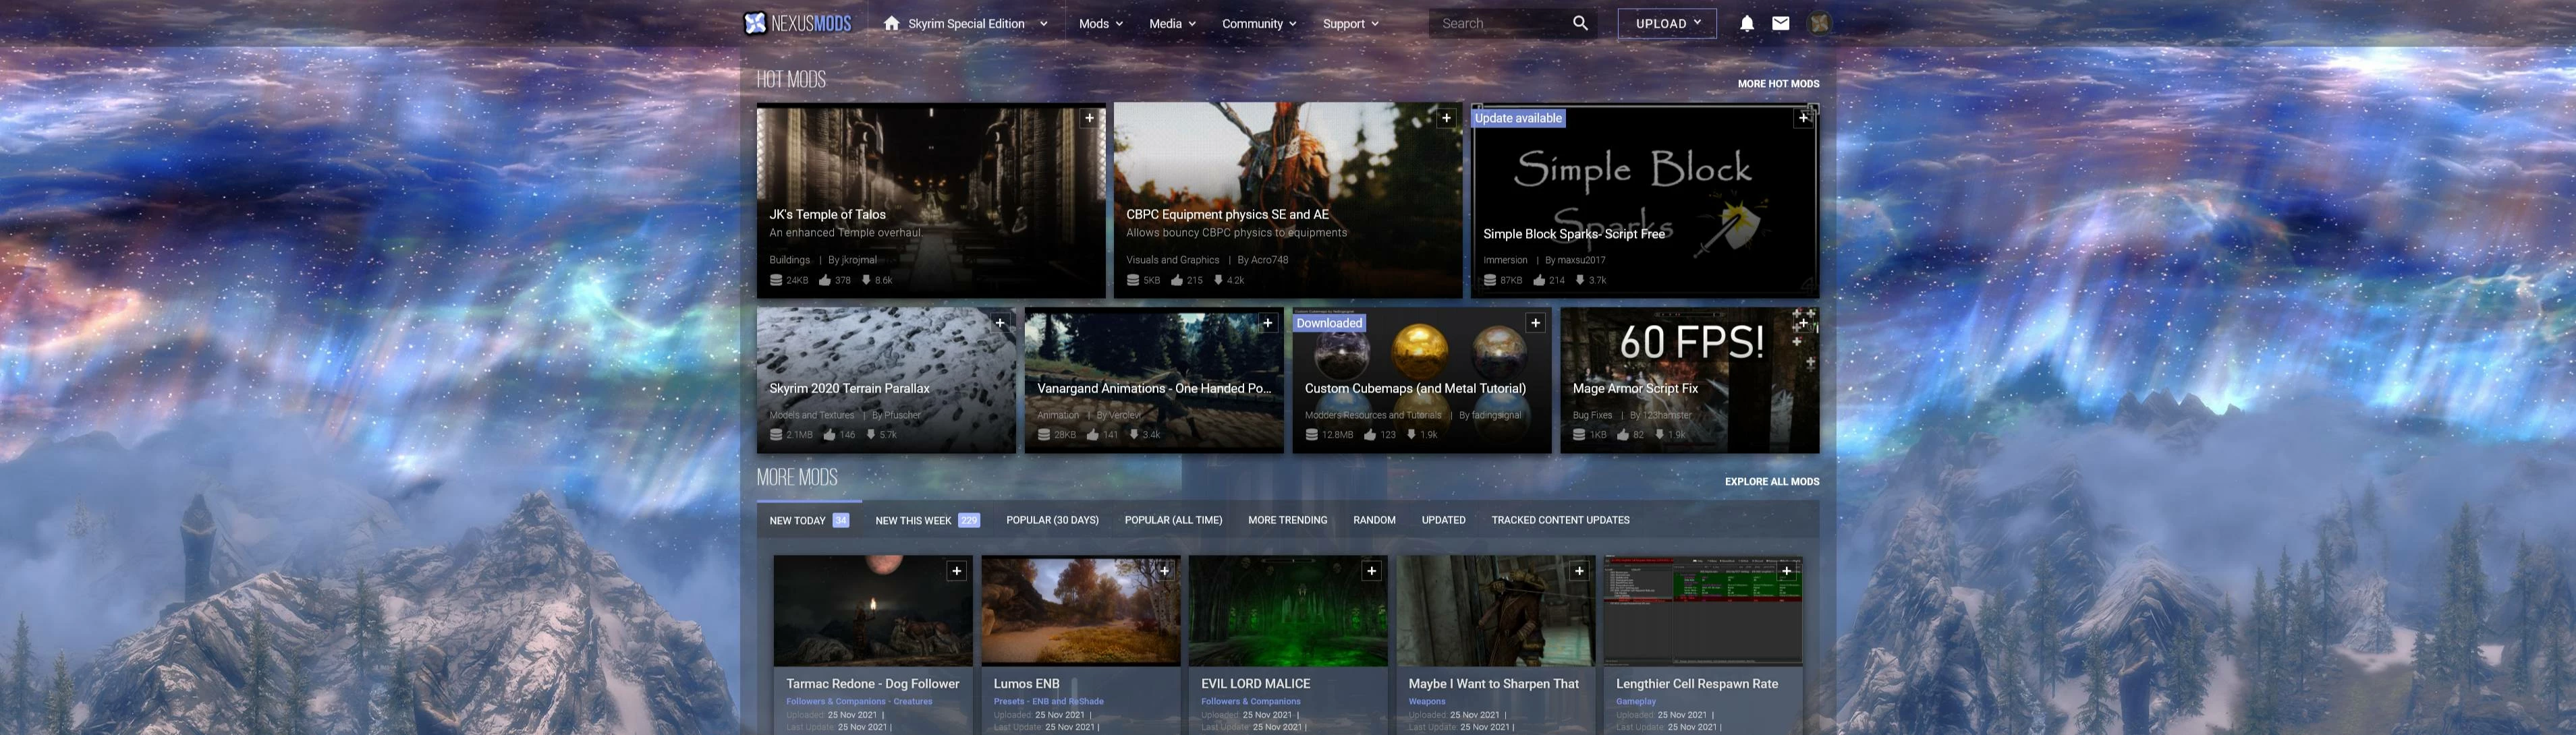Open Presets - ENB and ReShade category link
Image resolution: width=2576 pixels, height=735 pixels.
(1048, 701)
